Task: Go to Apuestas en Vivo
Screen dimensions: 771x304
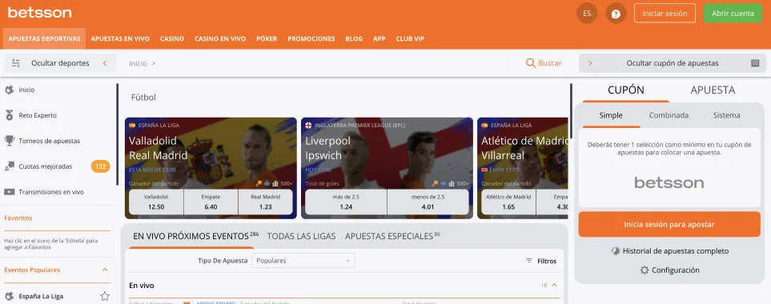Action: (x=120, y=38)
